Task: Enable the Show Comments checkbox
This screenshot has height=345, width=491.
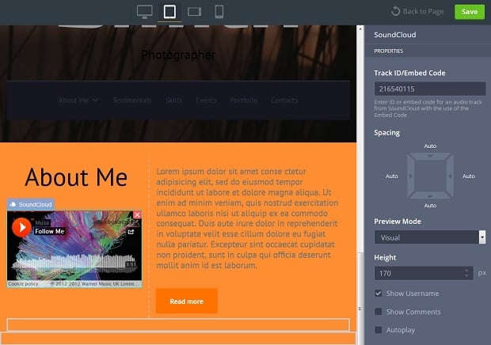Action: click(x=379, y=312)
